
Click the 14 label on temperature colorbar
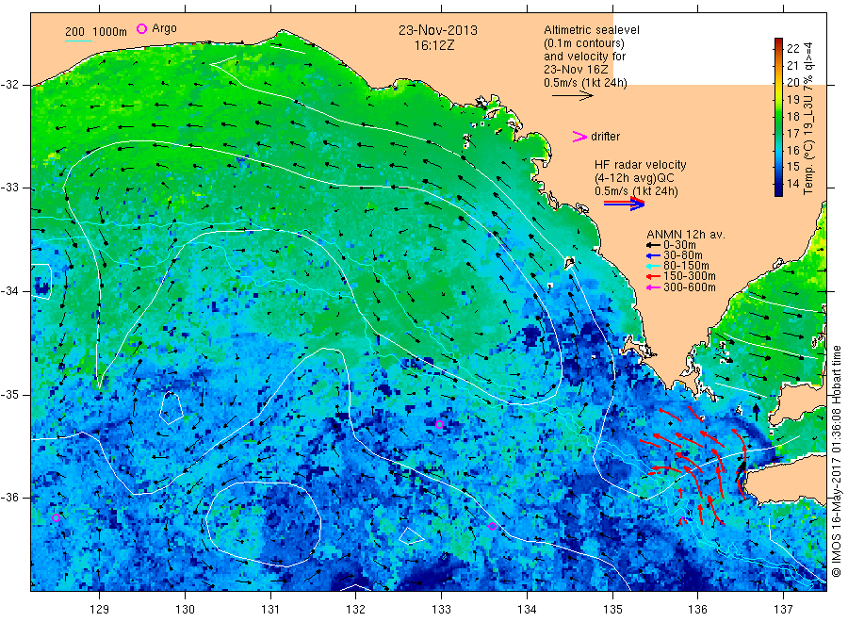coord(792,184)
